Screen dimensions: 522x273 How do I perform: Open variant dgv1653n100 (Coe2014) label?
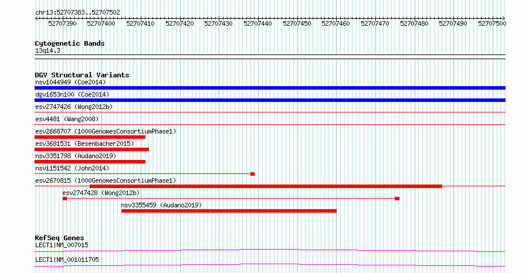(x=72, y=94)
